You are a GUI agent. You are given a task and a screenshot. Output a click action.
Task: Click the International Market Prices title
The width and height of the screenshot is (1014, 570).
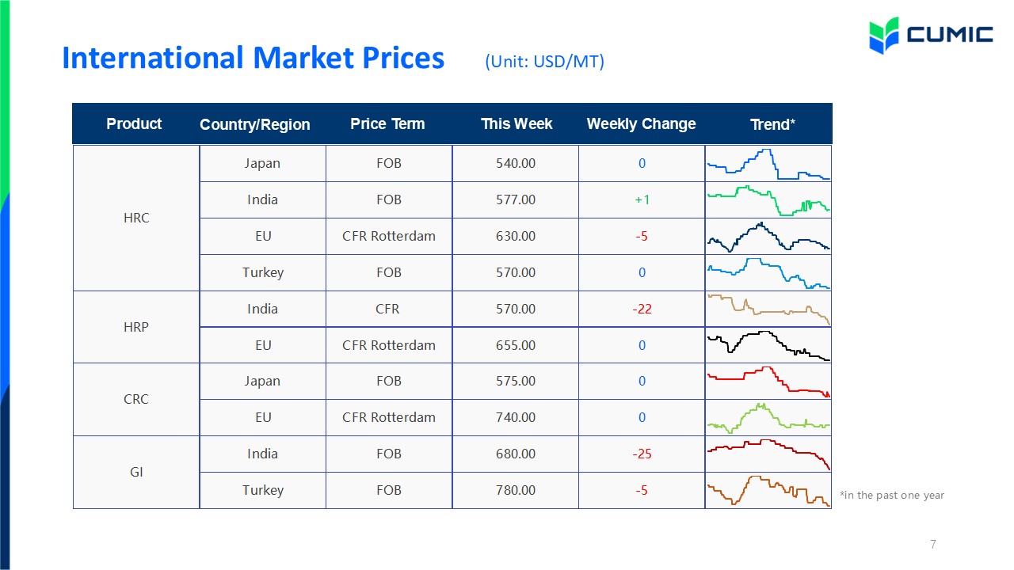253,59
